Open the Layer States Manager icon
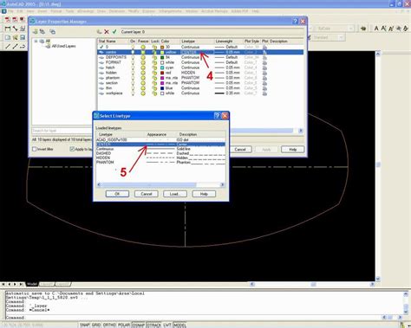This screenshot has width=411, height=328. pos(52,31)
